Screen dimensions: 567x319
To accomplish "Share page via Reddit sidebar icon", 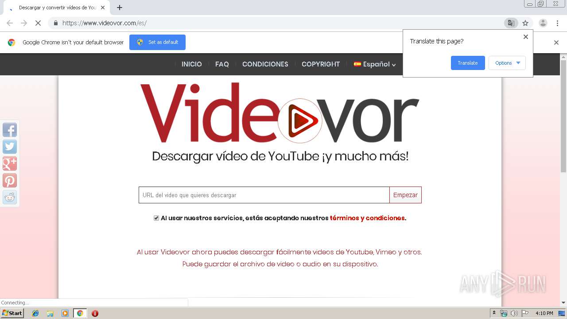I will click(10, 197).
